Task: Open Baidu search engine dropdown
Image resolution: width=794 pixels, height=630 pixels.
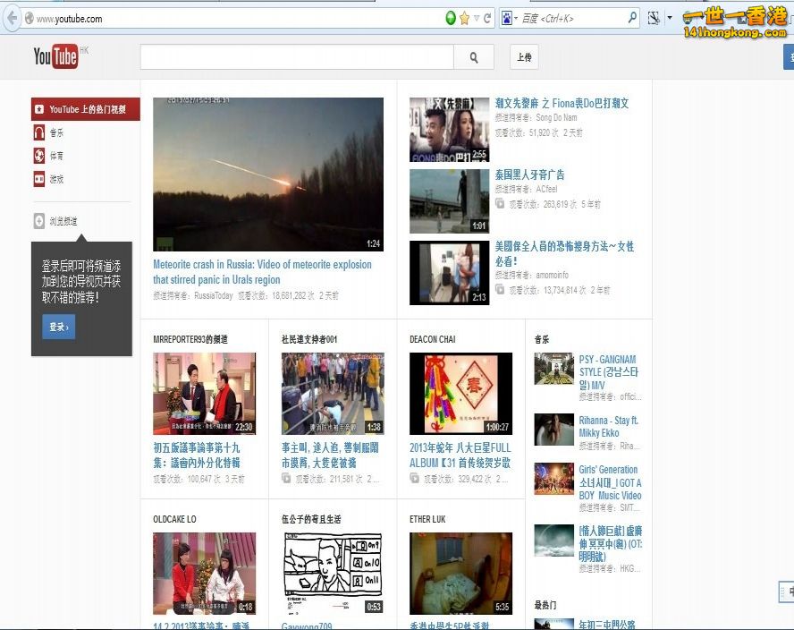Action: click(x=508, y=18)
